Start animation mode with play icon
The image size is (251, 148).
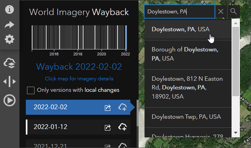(10, 101)
